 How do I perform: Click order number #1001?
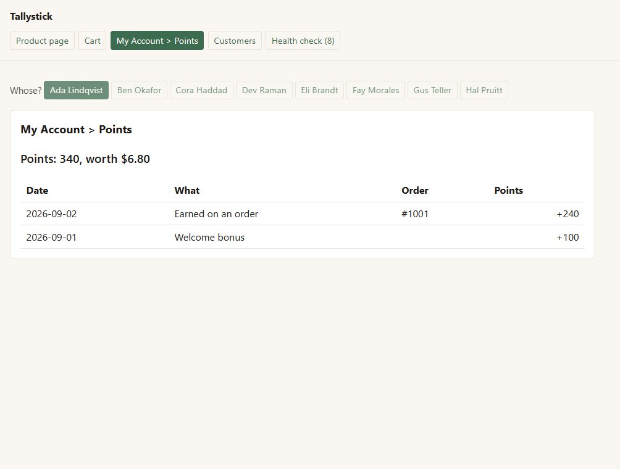pos(415,214)
